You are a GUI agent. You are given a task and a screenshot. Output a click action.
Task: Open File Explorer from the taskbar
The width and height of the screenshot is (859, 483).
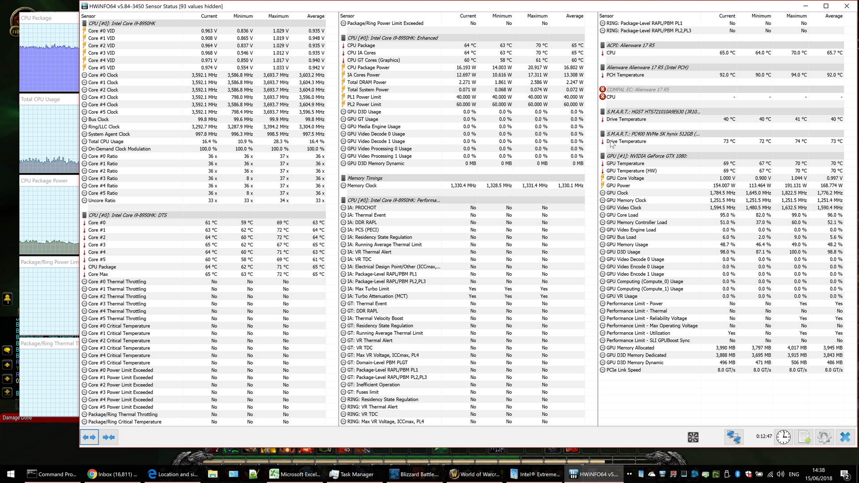[x=213, y=474]
